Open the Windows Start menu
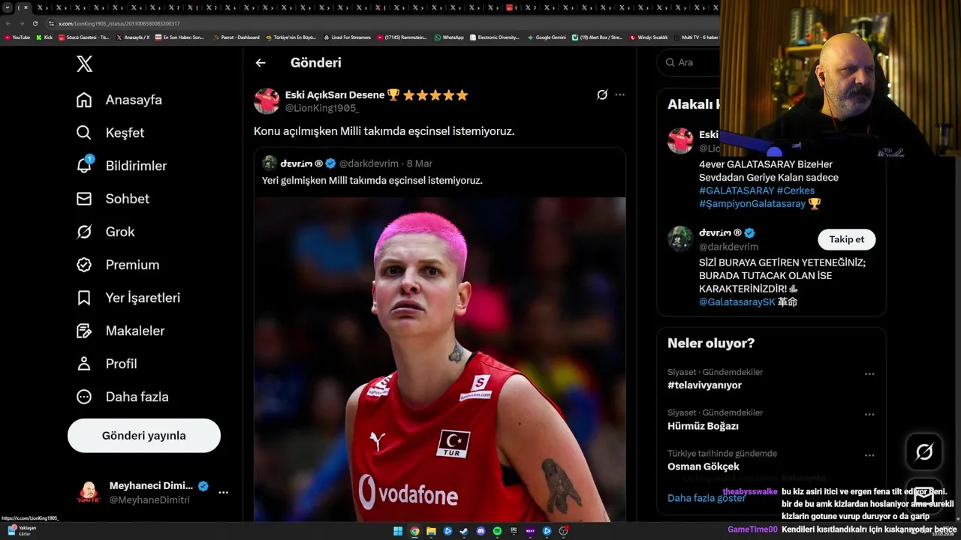 point(398,531)
